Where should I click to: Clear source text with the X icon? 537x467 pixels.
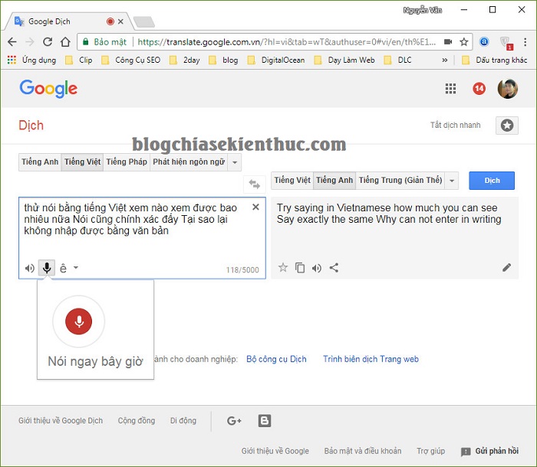pos(255,207)
